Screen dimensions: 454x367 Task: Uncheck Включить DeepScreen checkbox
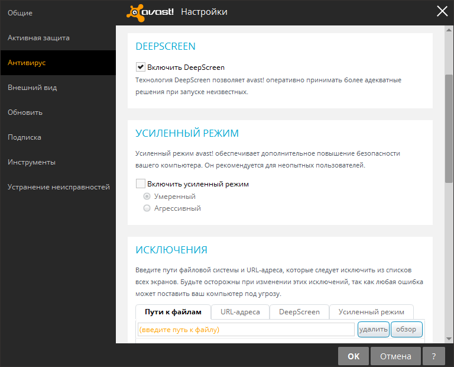click(141, 67)
